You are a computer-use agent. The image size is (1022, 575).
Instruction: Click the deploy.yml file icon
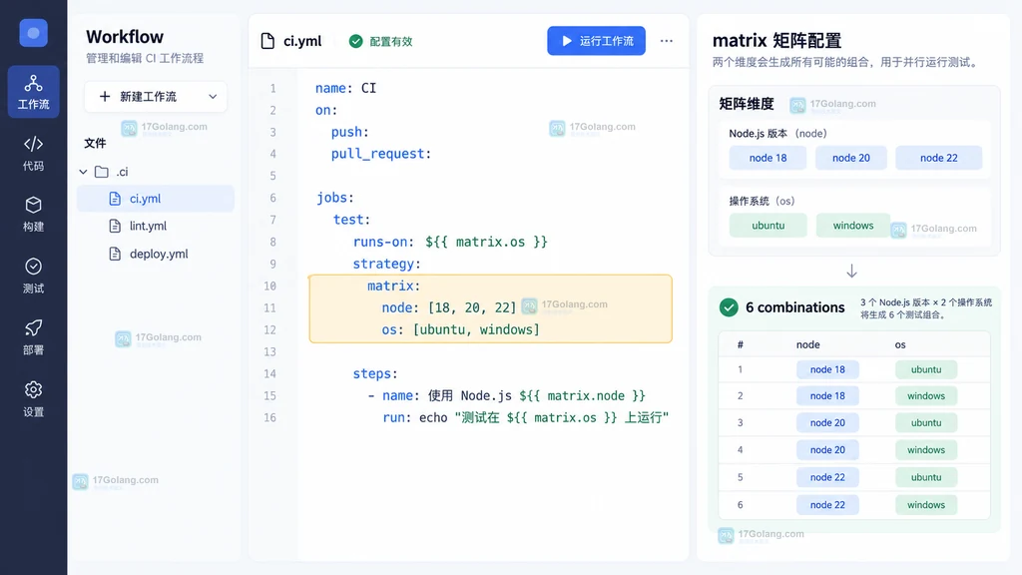tap(115, 254)
